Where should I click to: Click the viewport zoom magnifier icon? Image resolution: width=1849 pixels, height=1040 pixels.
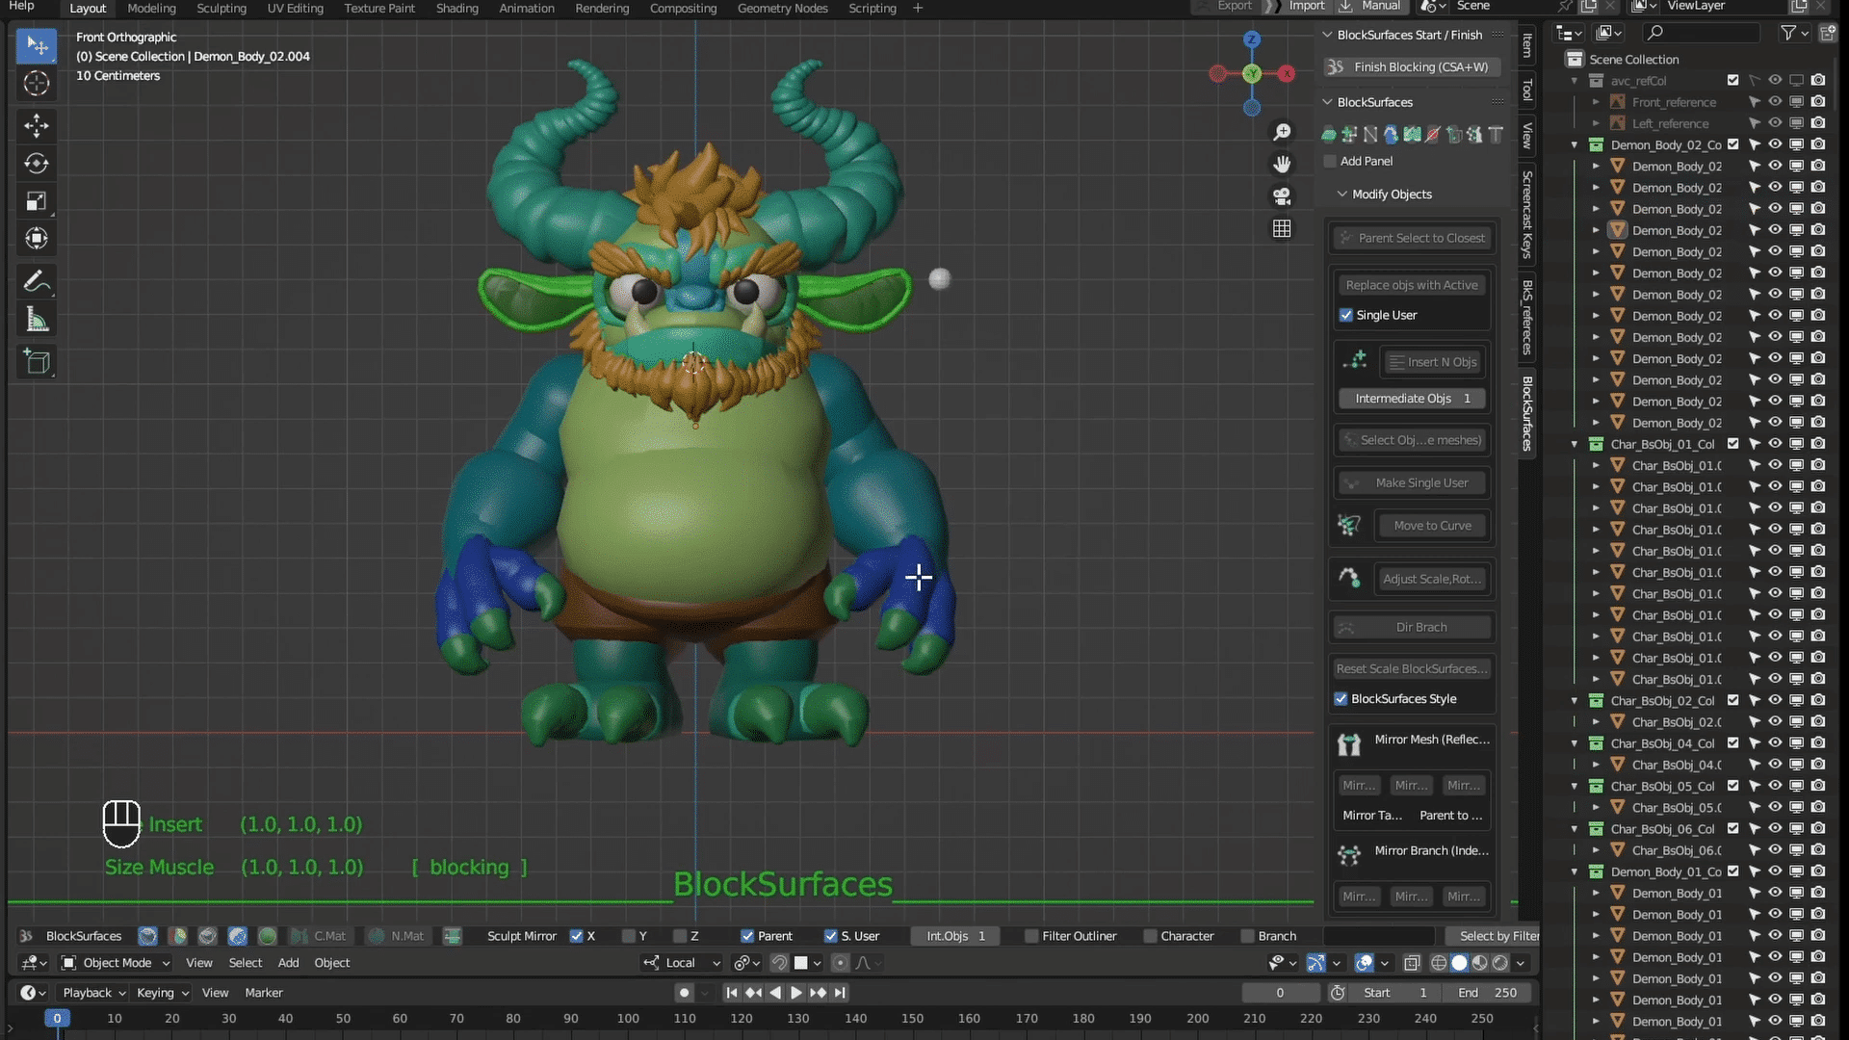point(1282,132)
